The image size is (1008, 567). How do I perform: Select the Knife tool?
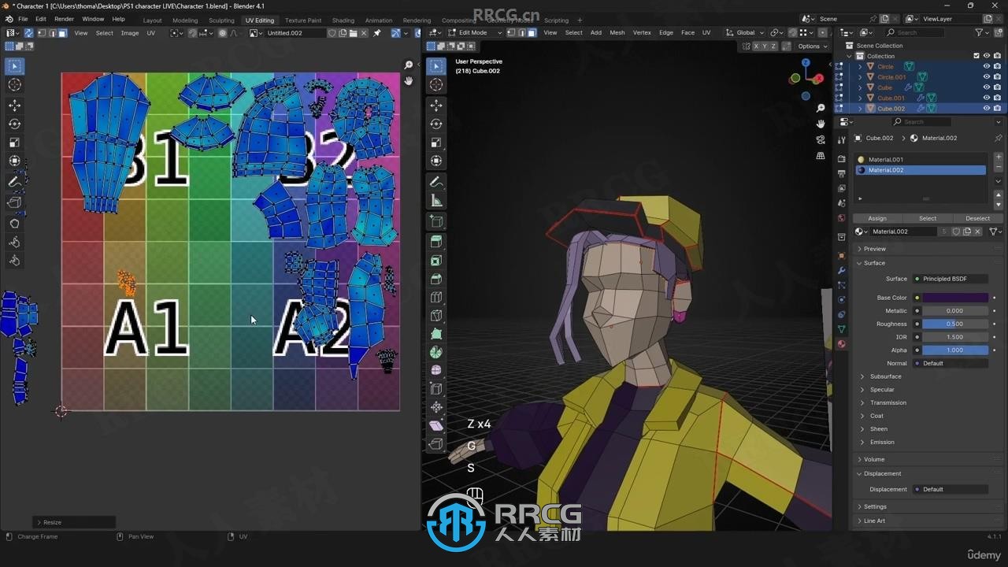(x=436, y=316)
